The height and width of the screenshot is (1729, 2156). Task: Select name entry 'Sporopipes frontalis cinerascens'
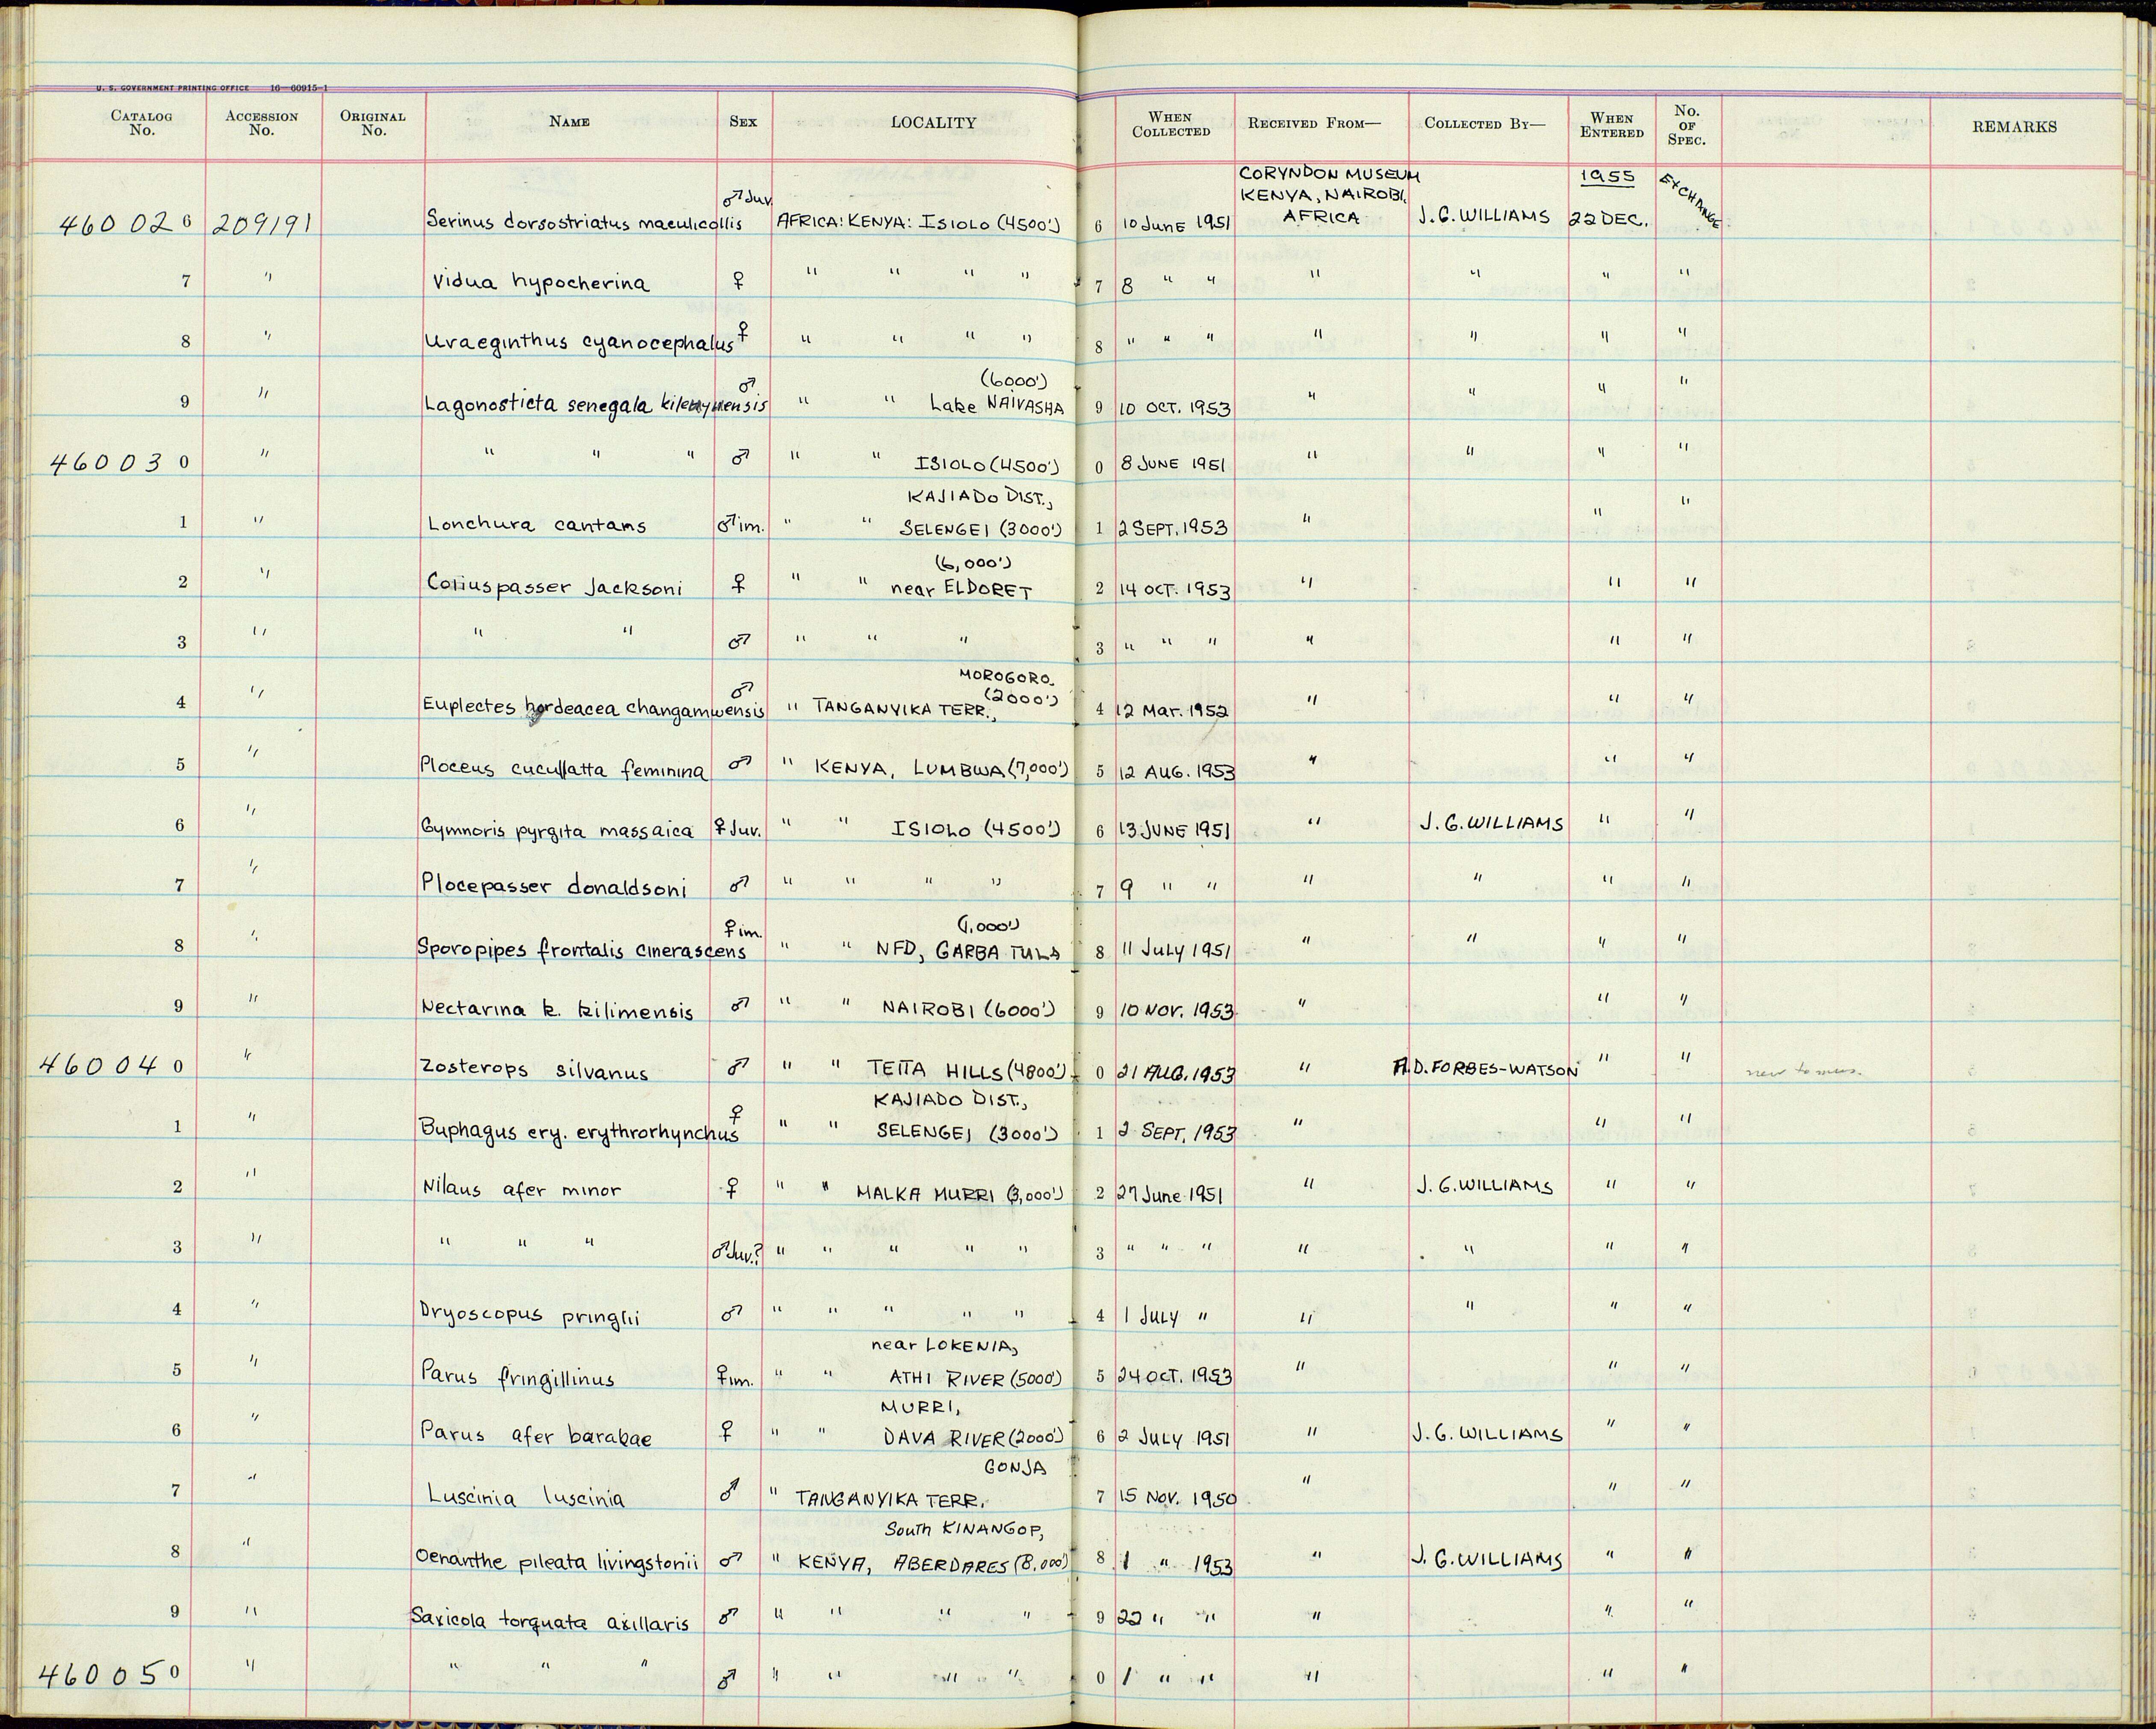582,949
